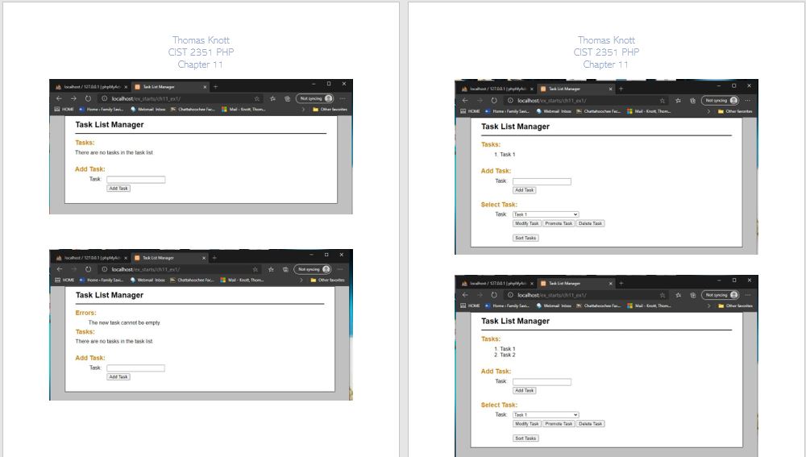Viewport: 806px width, 457px height.
Task: Click the Not syncing profile button in the Errors screenshot
Action: [x=313, y=269]
